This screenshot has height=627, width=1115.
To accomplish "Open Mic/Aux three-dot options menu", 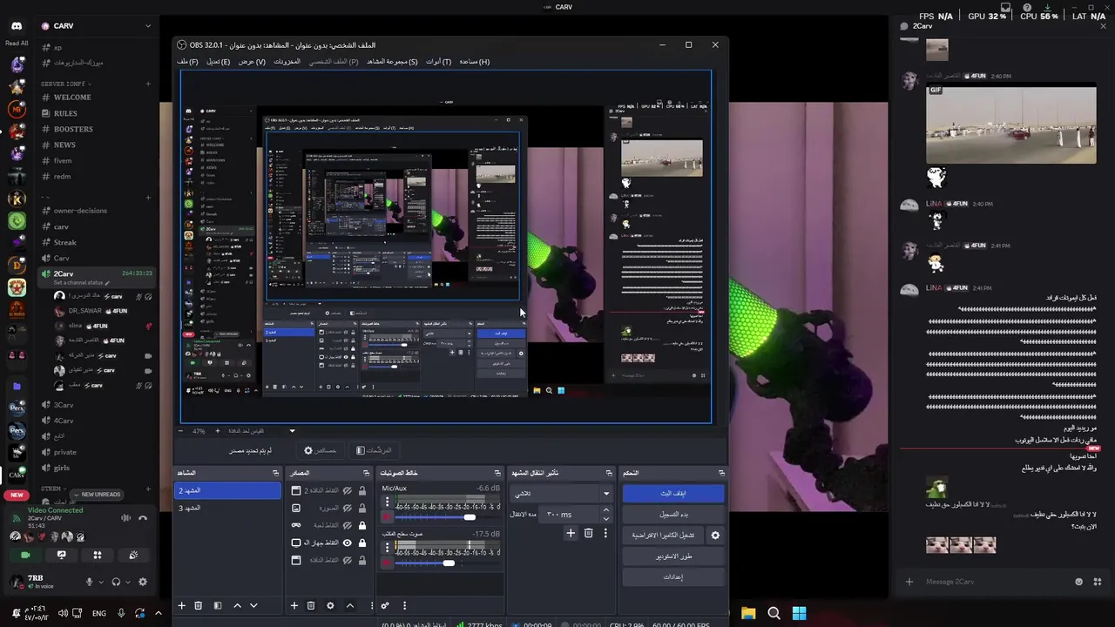I will coord(387,502).
